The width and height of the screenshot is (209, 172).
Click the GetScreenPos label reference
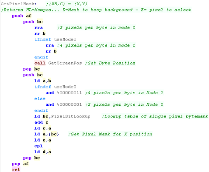(x=65, y=63)
